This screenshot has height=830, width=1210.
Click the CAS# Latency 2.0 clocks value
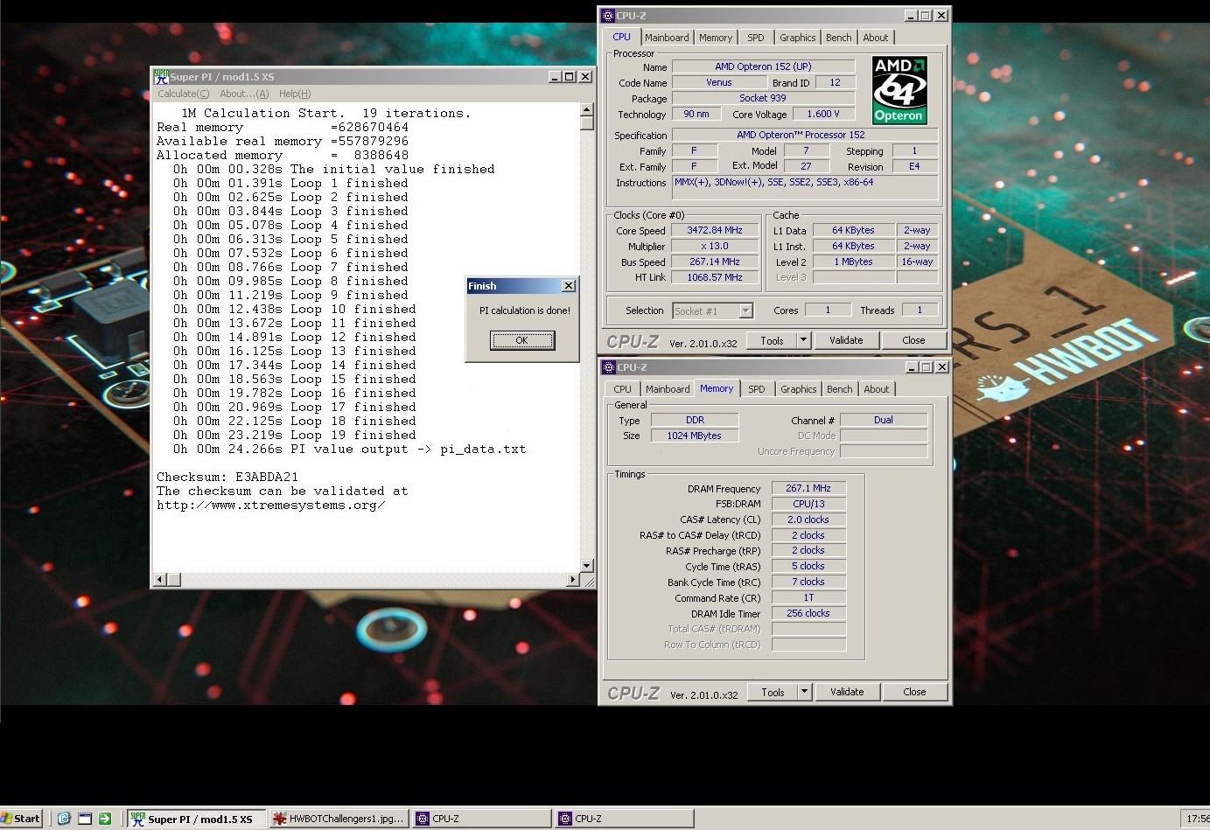[808, 520]
